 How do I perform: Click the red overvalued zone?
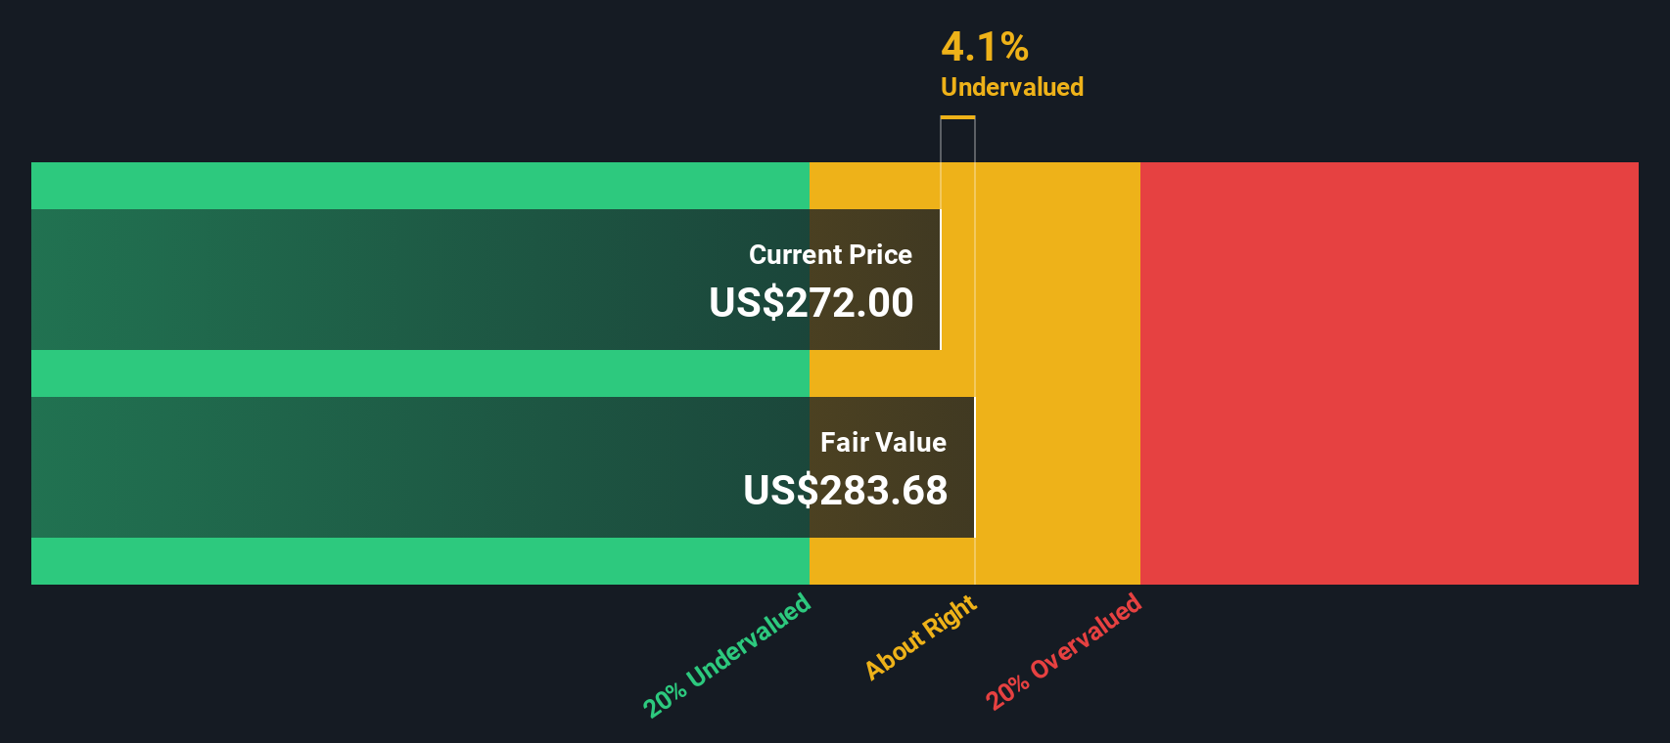tap(1389, 373)
